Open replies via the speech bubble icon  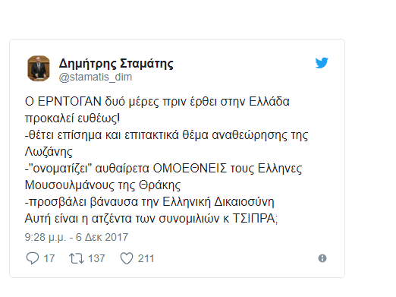click(33, 258)
